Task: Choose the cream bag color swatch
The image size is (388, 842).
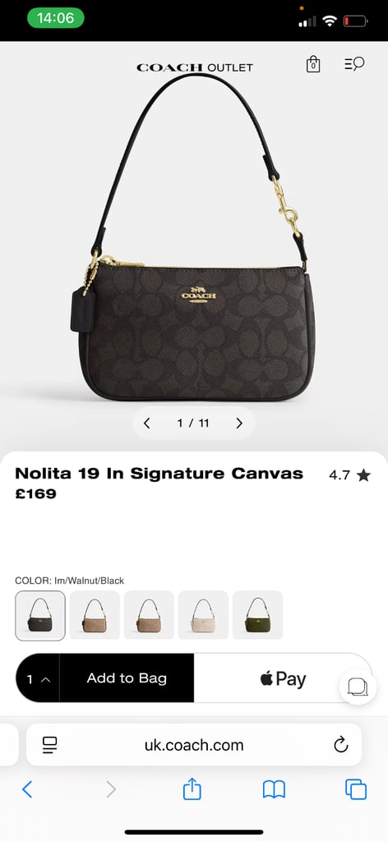Action: [x=203, y=615]
